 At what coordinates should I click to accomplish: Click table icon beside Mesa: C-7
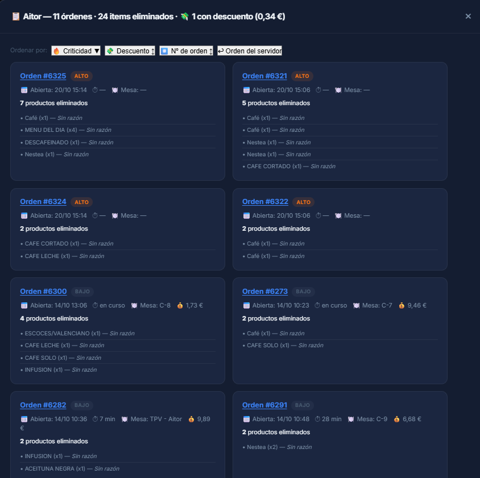[x=356, y=305]
